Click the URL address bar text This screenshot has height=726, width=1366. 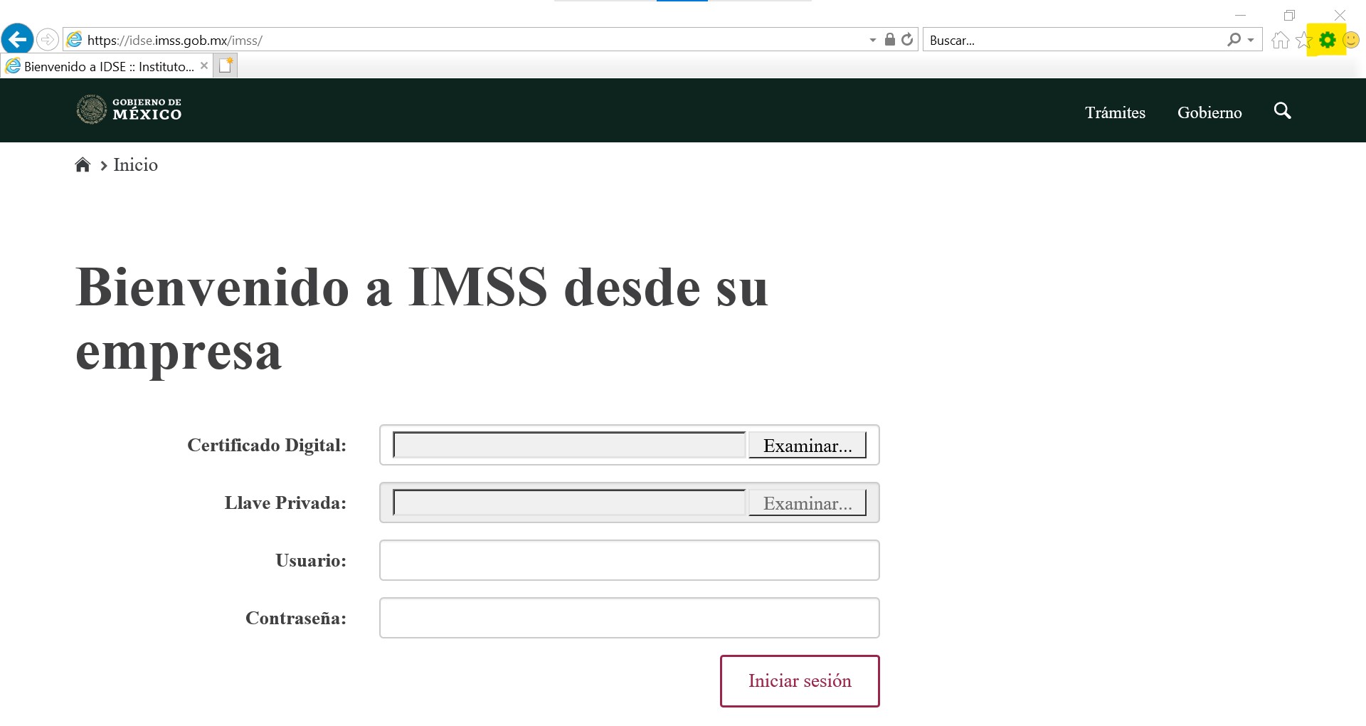click(175, 41)
